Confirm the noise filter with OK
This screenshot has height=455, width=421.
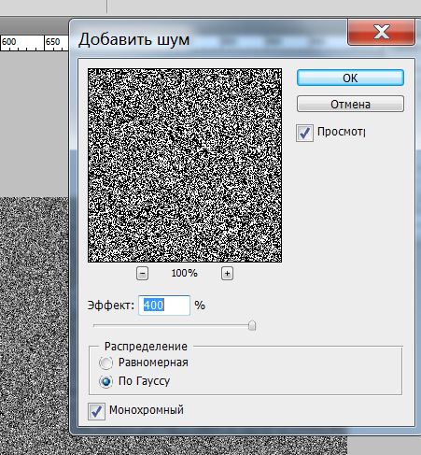tap(350, 78)
